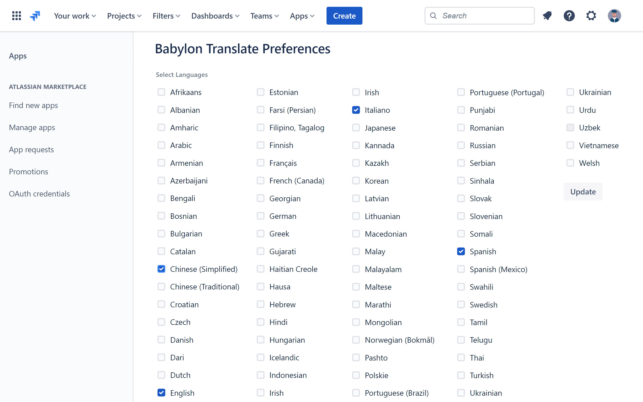Check the Français checkbox
This screenshot has width=643, height=402.
pyautogui.click(x=261, y=163)
